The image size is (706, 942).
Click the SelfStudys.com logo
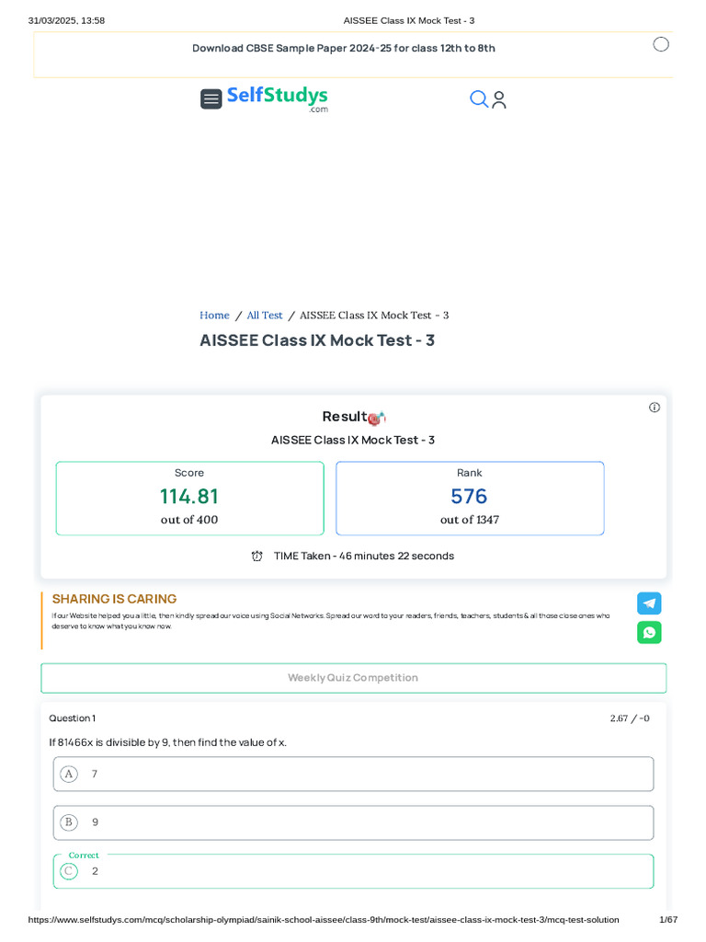pyautogui.click(x=277, y=98)
